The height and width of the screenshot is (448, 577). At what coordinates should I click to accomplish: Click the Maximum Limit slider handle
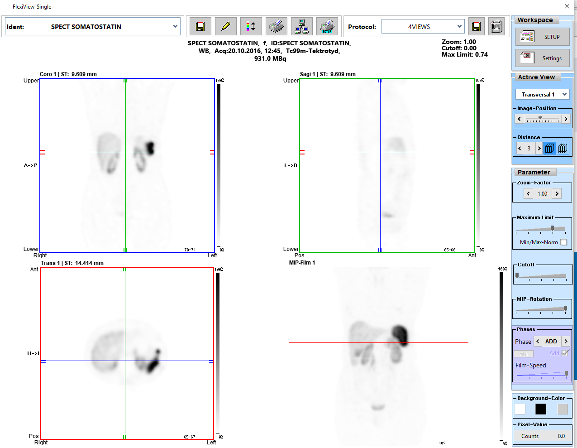552,228
